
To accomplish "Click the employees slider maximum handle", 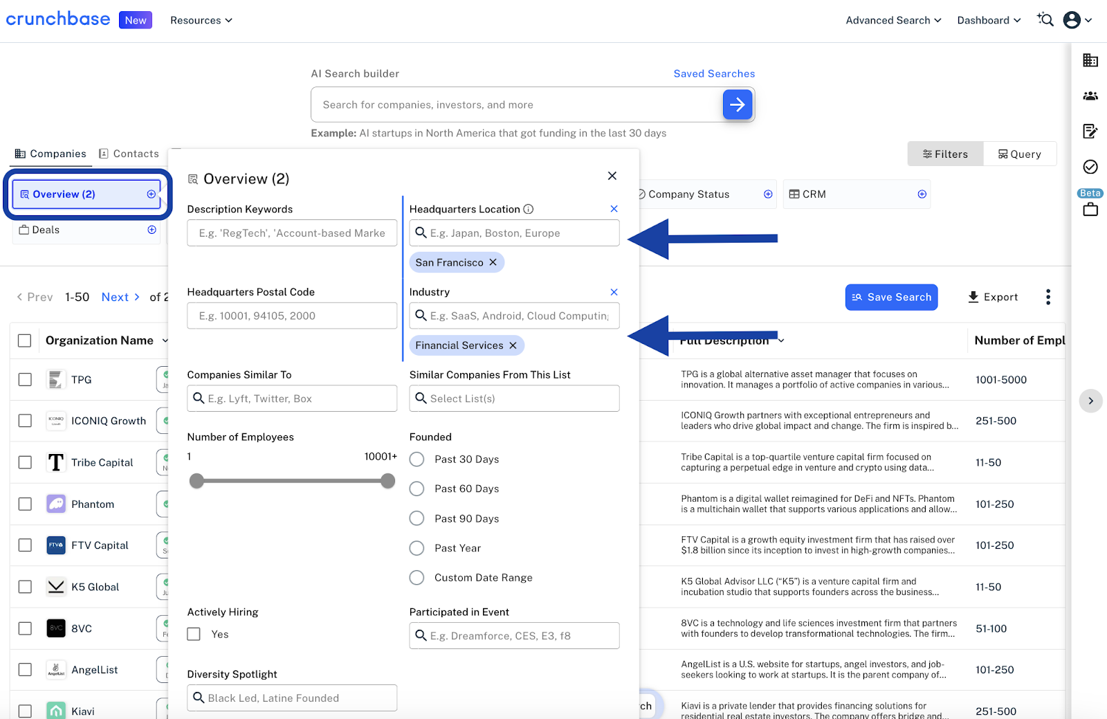I will [x=388, y=481].
